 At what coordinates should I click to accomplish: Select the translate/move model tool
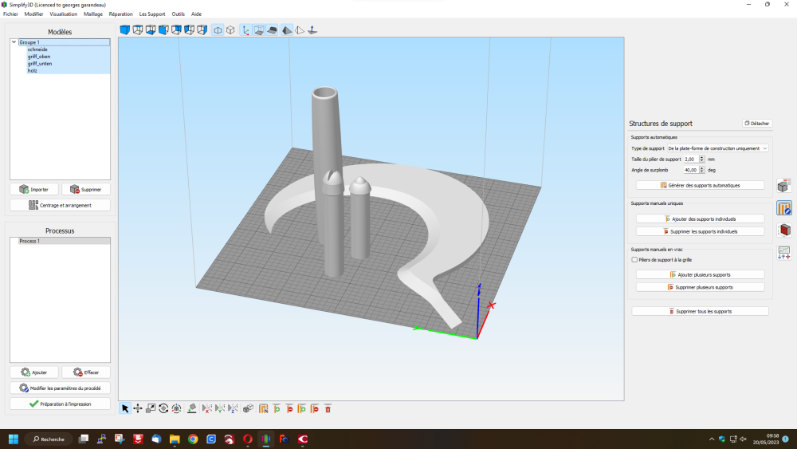pos(138,408)
